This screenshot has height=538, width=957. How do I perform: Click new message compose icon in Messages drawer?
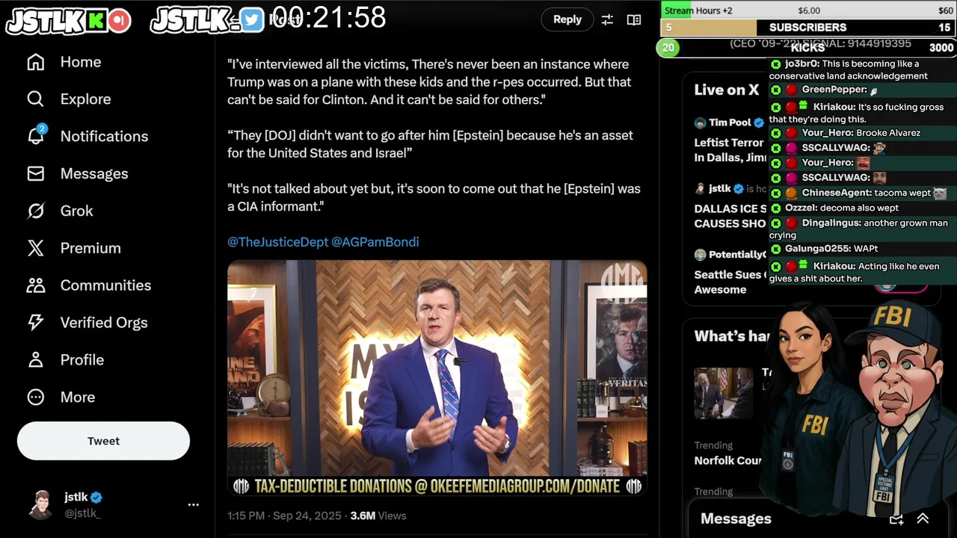pos(896,519)
